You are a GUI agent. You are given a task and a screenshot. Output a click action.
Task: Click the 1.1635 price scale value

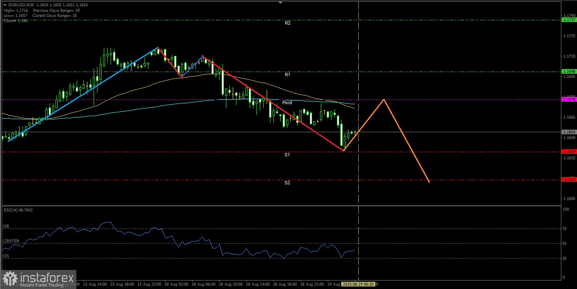569,158
